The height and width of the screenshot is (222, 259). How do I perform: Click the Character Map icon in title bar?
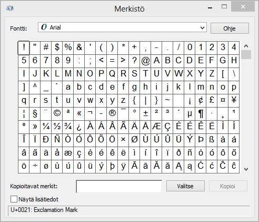point(10,8)
